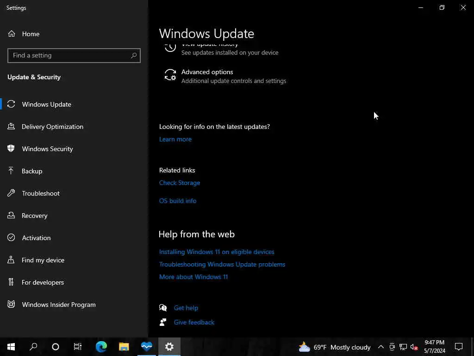This screenshot has height=356, width=474.
Task: Click the magnifier icon in Find a setting
Action: (134, 56)
